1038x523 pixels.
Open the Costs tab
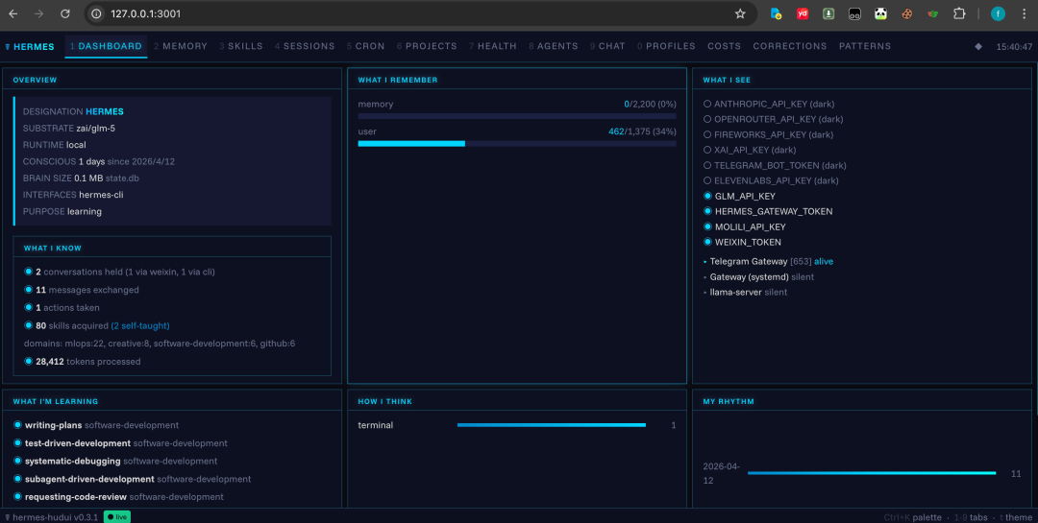pyautogui.click(x=725, y=46)
